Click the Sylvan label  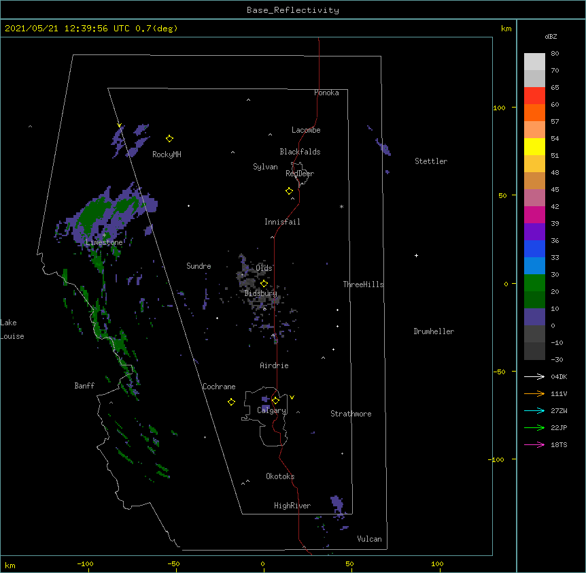click(x=265, y=167)
